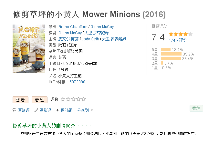This screenshot has height=144, width=208.
Task: Expand the 分享到 dropdown arrow
Action: [92, 110]
